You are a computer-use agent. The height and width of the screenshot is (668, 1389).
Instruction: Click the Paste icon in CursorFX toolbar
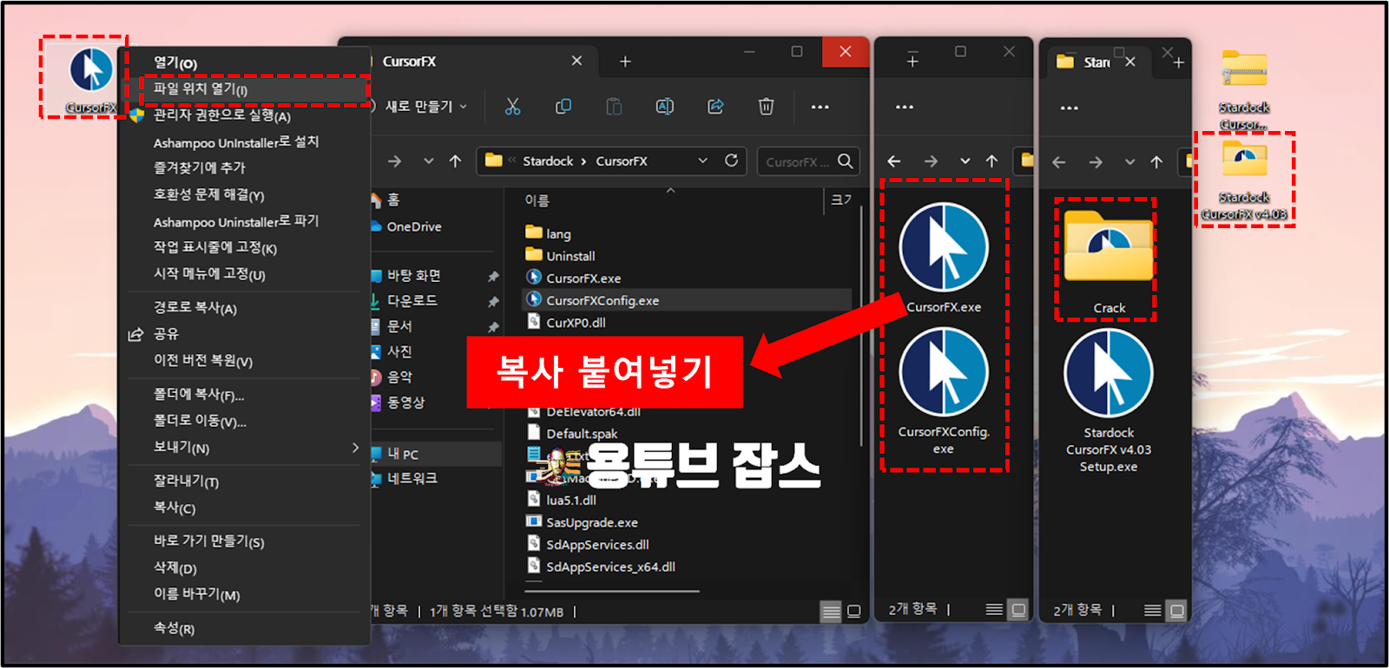614,107
